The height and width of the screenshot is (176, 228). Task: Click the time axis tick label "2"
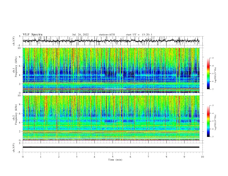point(59,157)
